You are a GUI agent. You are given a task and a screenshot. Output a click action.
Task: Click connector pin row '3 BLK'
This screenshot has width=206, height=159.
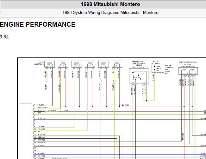pyautogui.click(x=37, y=110)
